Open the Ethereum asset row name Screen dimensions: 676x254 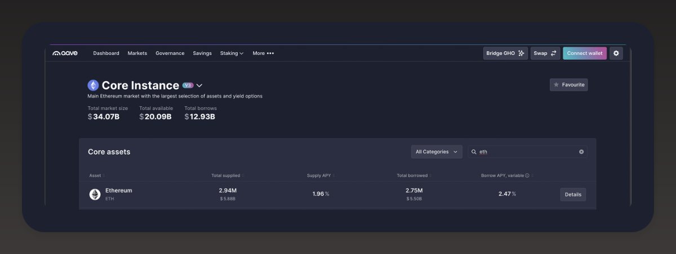[118, 190]
